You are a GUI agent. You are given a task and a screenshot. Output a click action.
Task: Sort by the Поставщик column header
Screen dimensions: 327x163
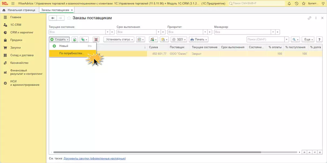pyautogui.click(x=179, y=47)
